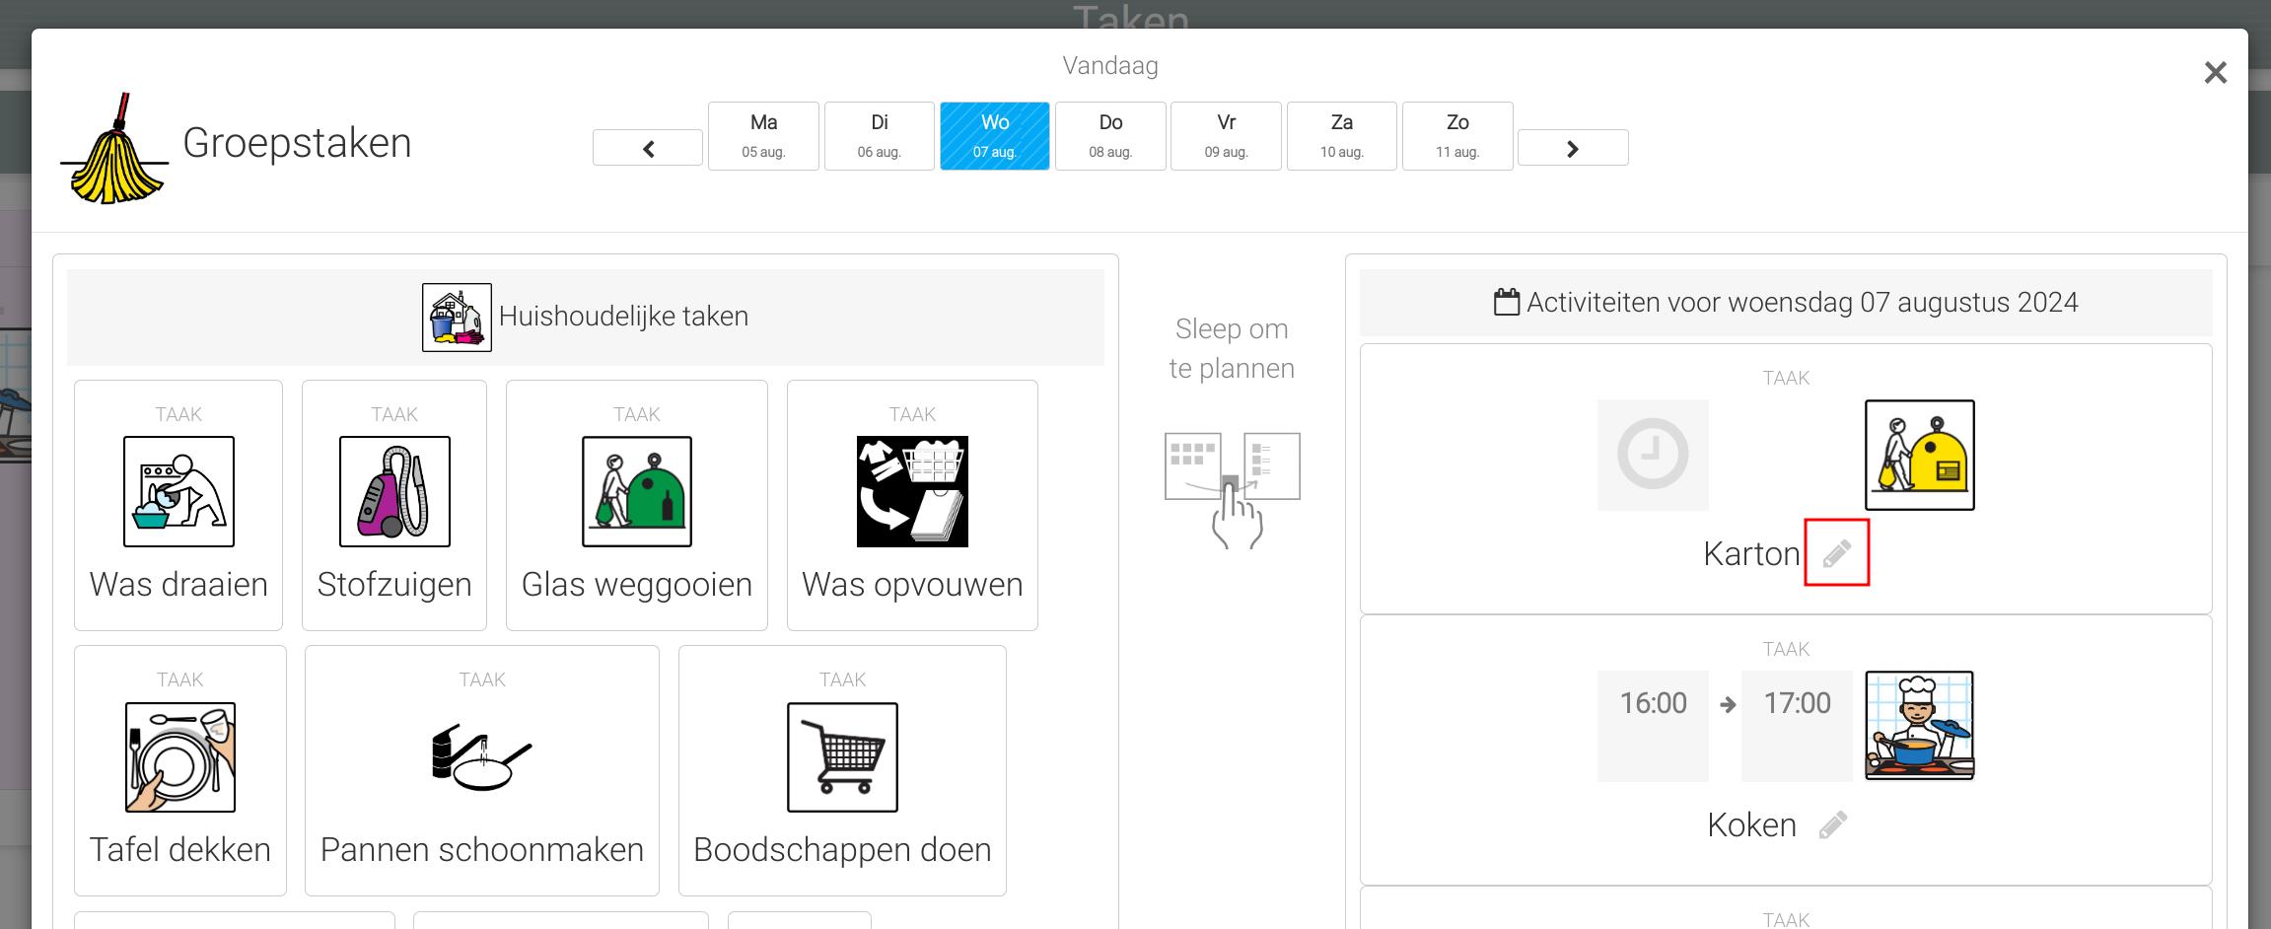The image size is (2271, 929).
Task: Click the Pannen schoonmaken label text
Action: pos(482,850)
